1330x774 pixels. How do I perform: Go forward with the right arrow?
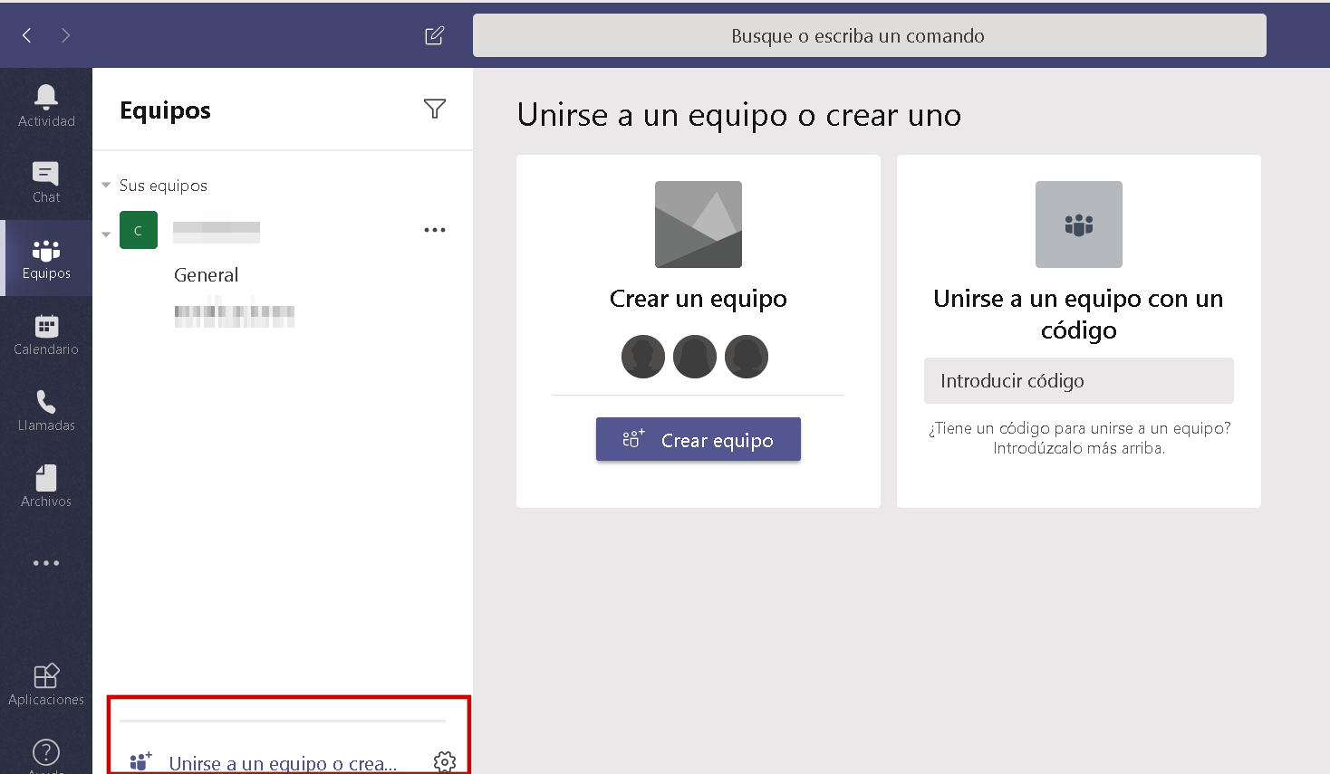tap(65, 35)
